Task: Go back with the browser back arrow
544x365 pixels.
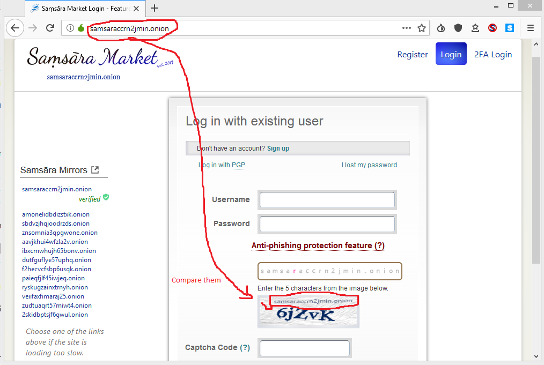Action: (x=15, y=28)
